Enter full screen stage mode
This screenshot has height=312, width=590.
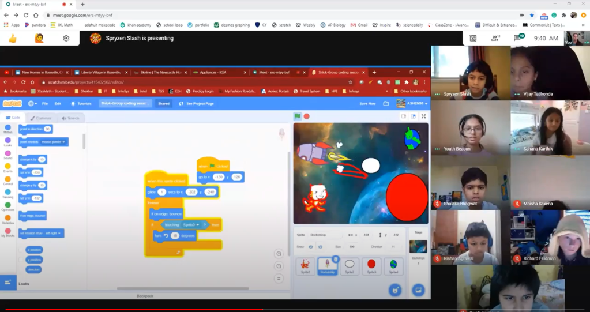click(x=423, y=116)
